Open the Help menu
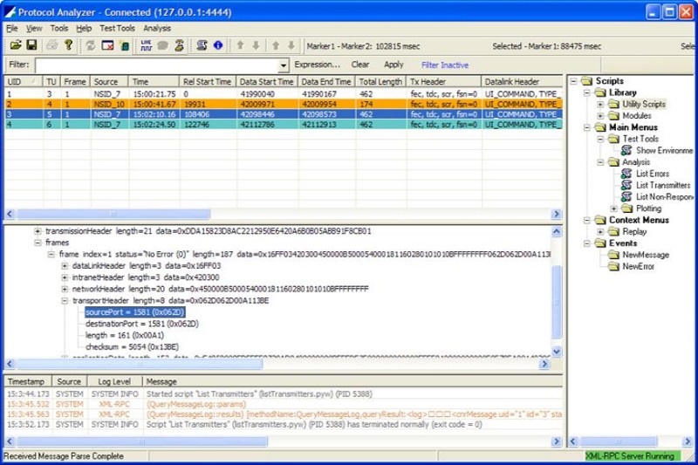Image resolution: width=698 pixels, height=465 pixels. click(x=84, y=28)
